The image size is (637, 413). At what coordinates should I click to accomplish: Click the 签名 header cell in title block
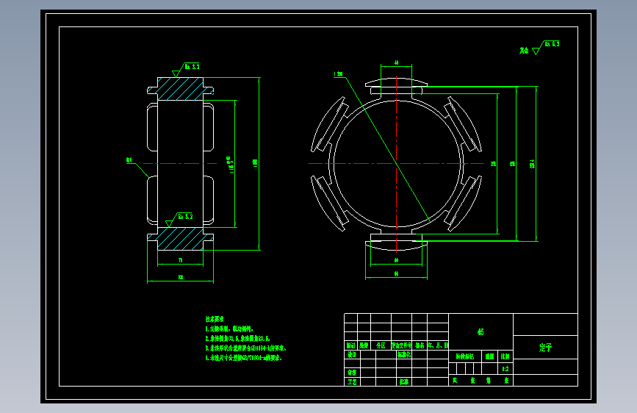click(420, 345)
